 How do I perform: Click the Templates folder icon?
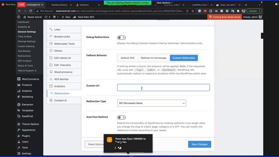pyautogui.click(x=19, y=110)
